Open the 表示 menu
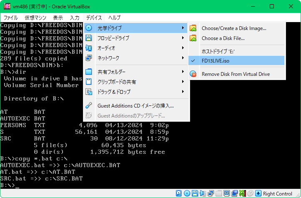Viewport: 301px width, 198px height. (58, 18)
